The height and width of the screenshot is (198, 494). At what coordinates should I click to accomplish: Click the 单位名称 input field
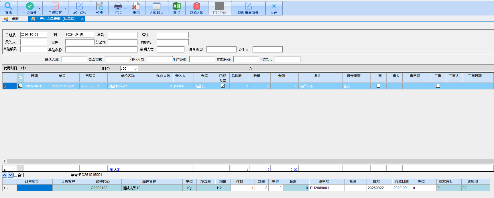click(x=101, y=49)
